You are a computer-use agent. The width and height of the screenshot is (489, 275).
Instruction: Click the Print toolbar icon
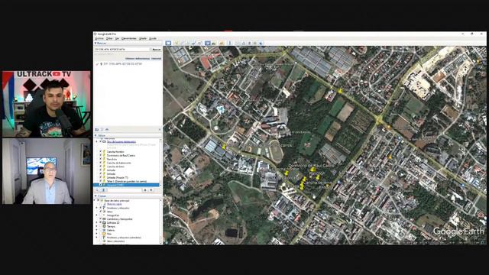pyautogui.click(x=244, y=43)
